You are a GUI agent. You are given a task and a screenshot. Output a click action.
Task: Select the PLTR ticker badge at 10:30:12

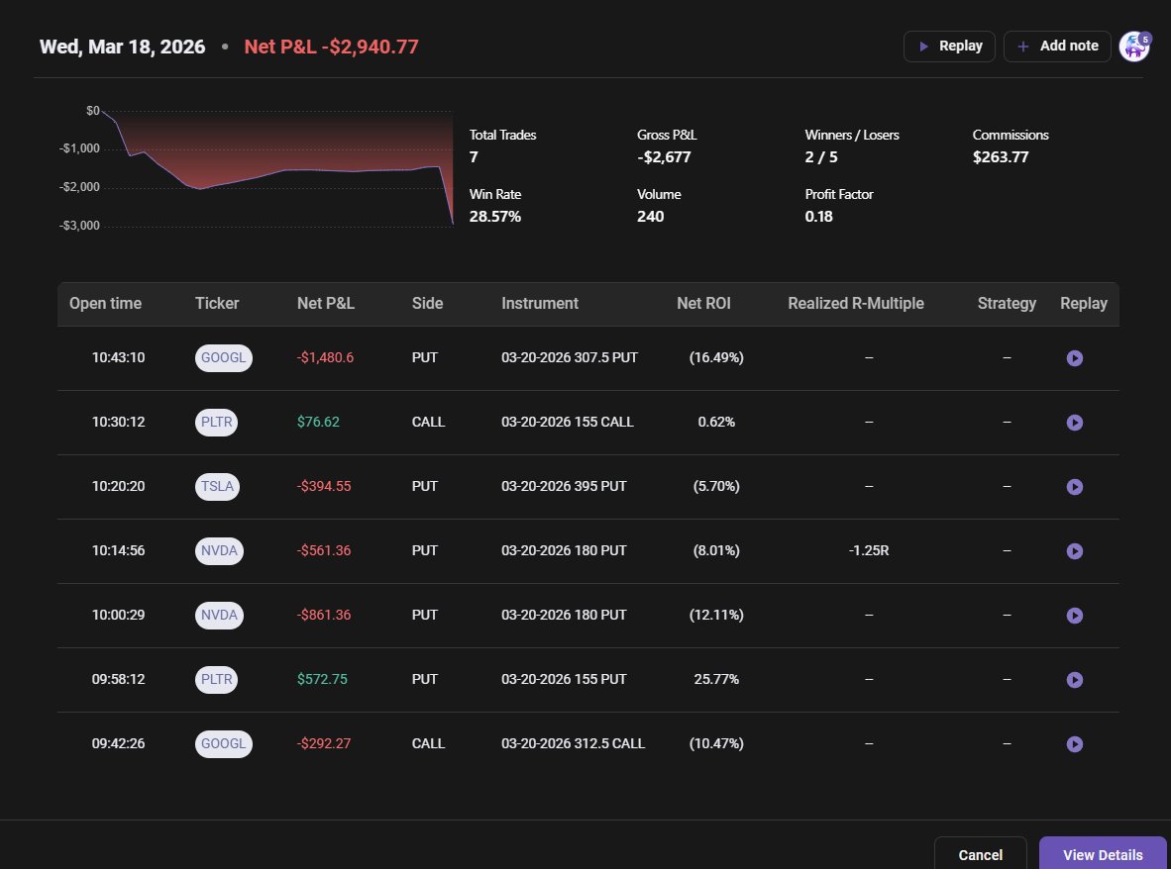(217, 422)
